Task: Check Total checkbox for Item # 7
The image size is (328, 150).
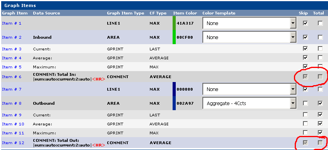Action: (320, 89)
